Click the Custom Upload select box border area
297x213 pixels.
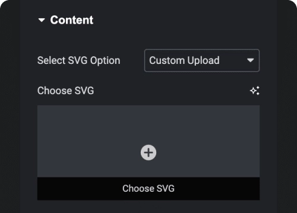pos(202,60)
